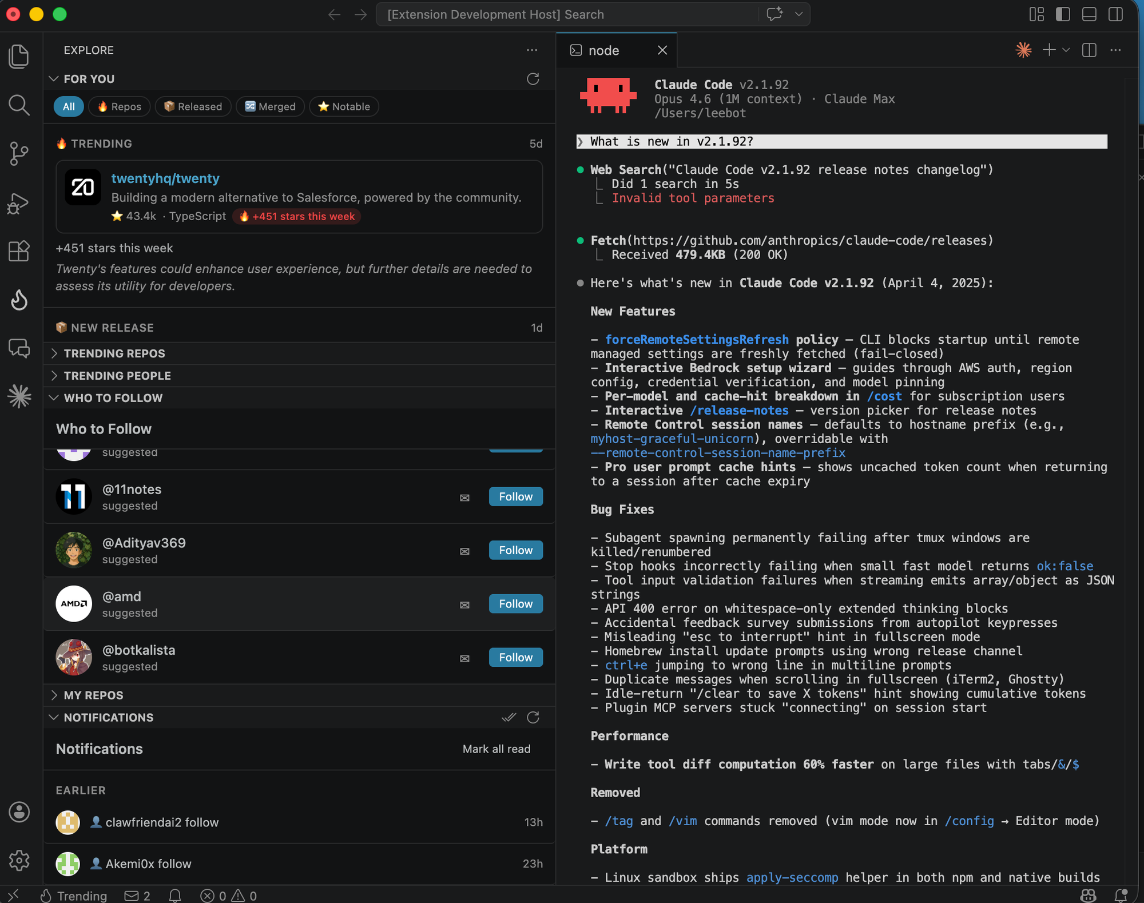Image resolution: width=1144 pixels, height=903 pixels.
Task: Split the terminal panel
Action: pos(1089,50)
